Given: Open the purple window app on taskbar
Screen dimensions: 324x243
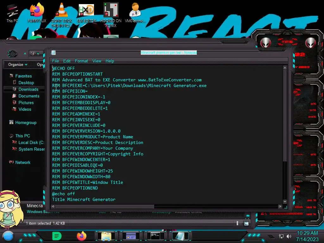Looking at the screenshot, I should (131, 236).
